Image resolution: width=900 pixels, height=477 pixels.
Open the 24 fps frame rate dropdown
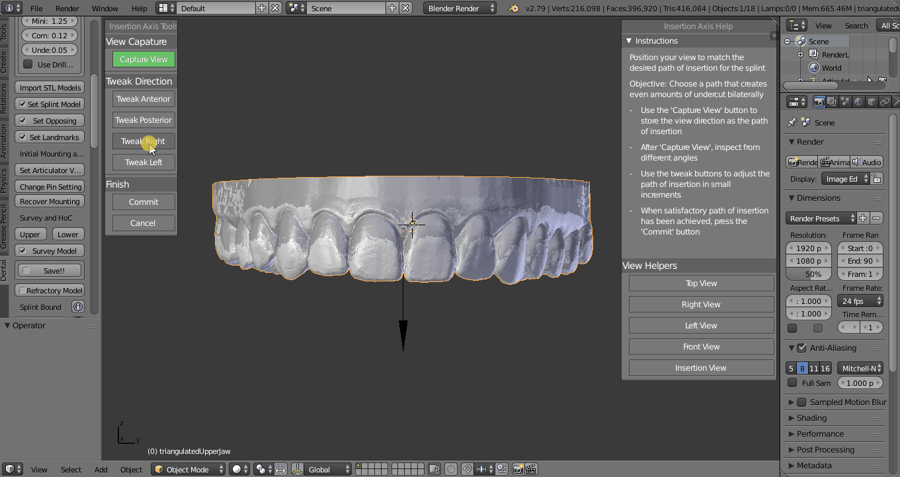point(860,301)
